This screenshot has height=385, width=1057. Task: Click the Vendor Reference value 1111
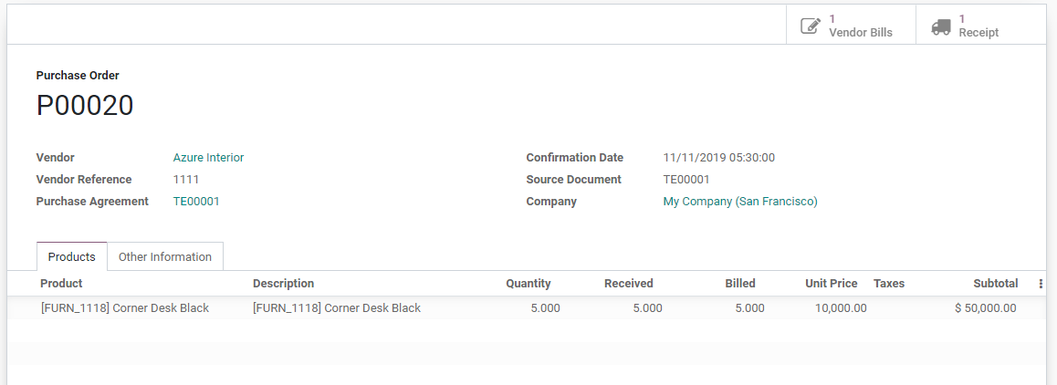(x=186, y=180)
